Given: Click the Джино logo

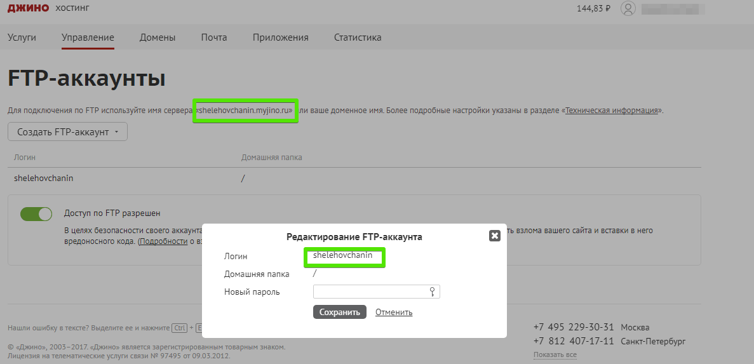Looking at the screenshot, I should click(29, 8).
